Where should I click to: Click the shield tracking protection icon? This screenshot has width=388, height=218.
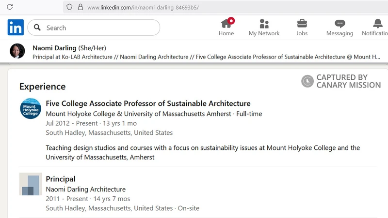click(69, 7)
